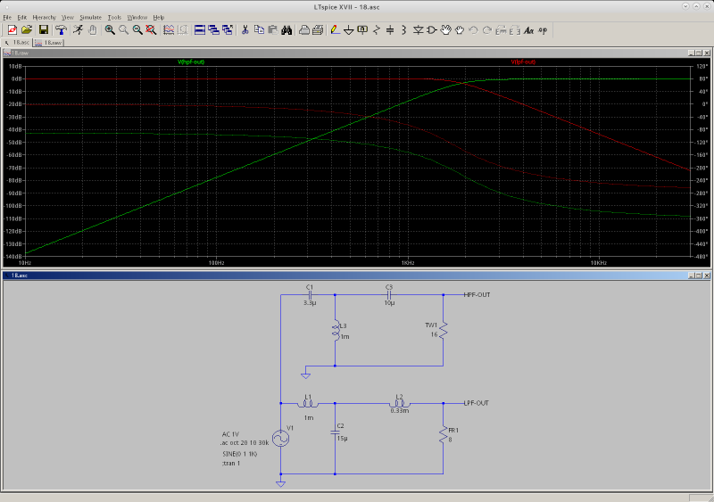
Task: Choose the Draw Wire pencil tool
Action: tap(334, 29)
